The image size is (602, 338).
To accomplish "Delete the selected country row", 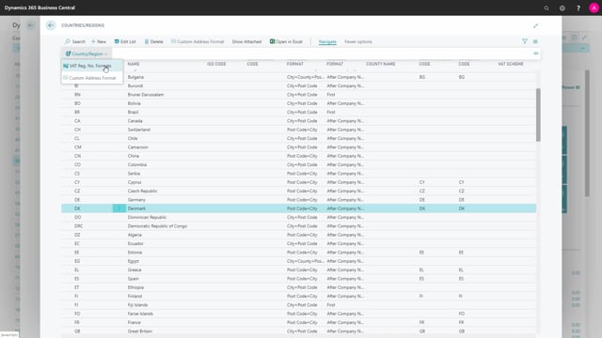I will [x=153, y=41].
